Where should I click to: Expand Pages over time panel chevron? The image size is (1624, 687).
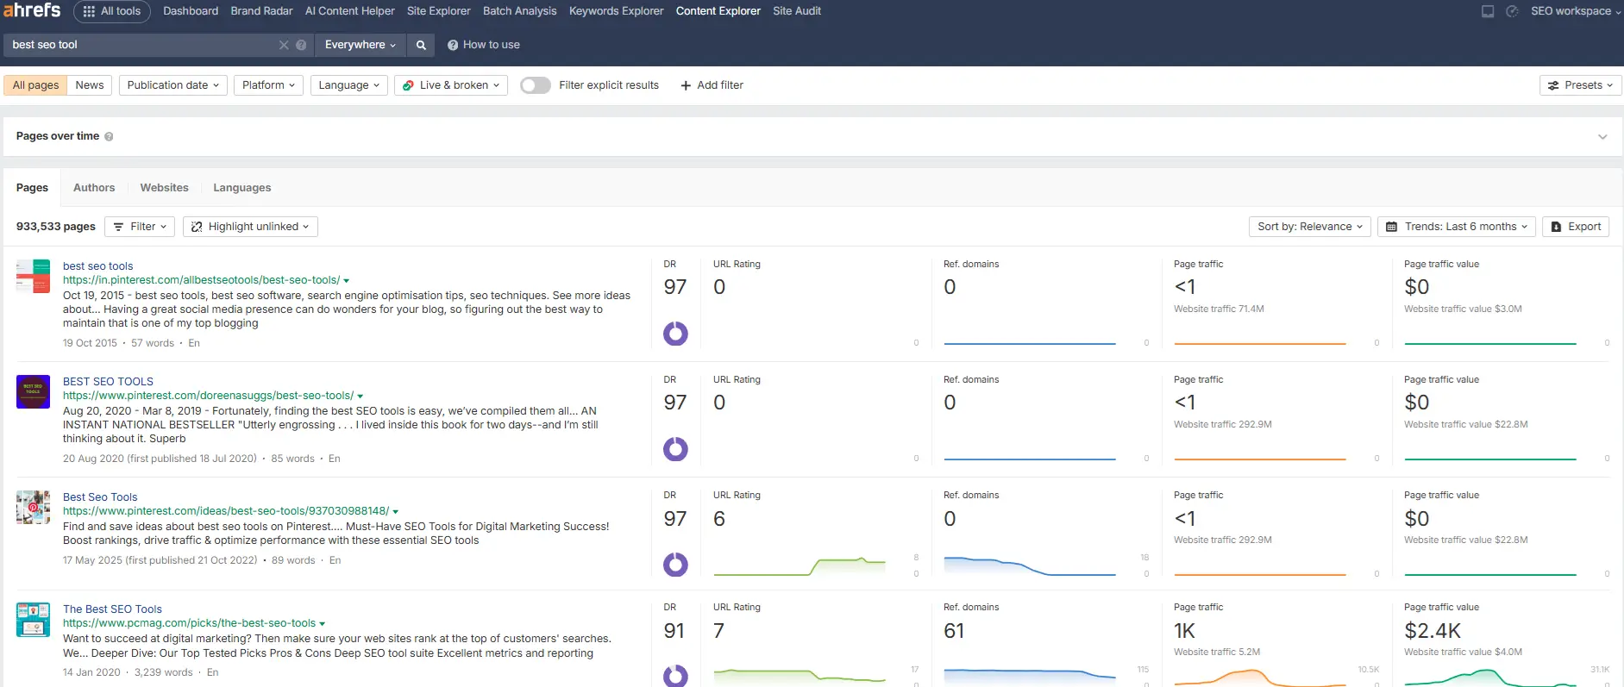1602,137
